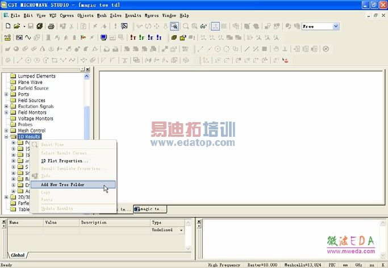The height and width of the screenshot is (268, 388).
Task: Click the units/scale icon in second toolbar
Action: tap(8, 37)
